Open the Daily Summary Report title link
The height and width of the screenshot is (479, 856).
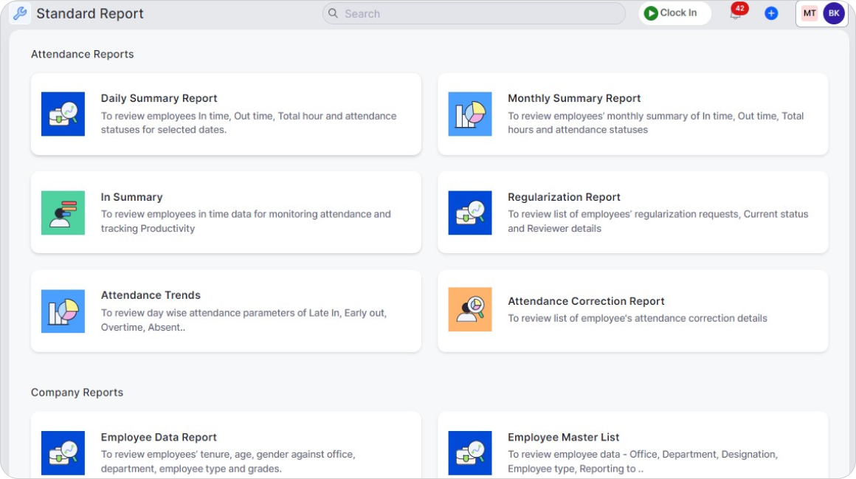pyautogui.click(x=159, y=98)
